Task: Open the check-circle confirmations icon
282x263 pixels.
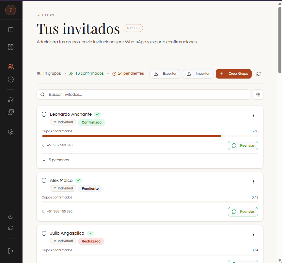Action: [11, 80]
